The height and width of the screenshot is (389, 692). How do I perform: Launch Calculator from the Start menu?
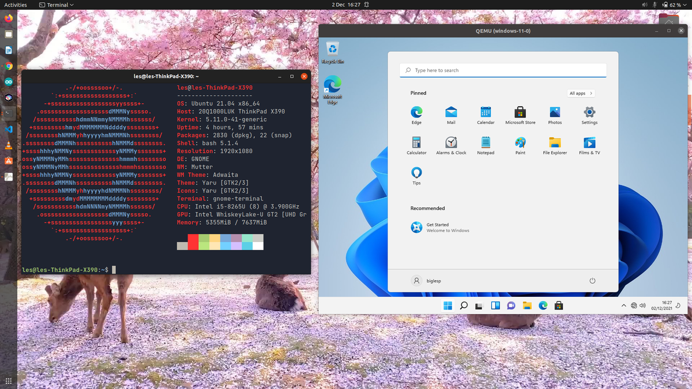(x=416, y=145)
